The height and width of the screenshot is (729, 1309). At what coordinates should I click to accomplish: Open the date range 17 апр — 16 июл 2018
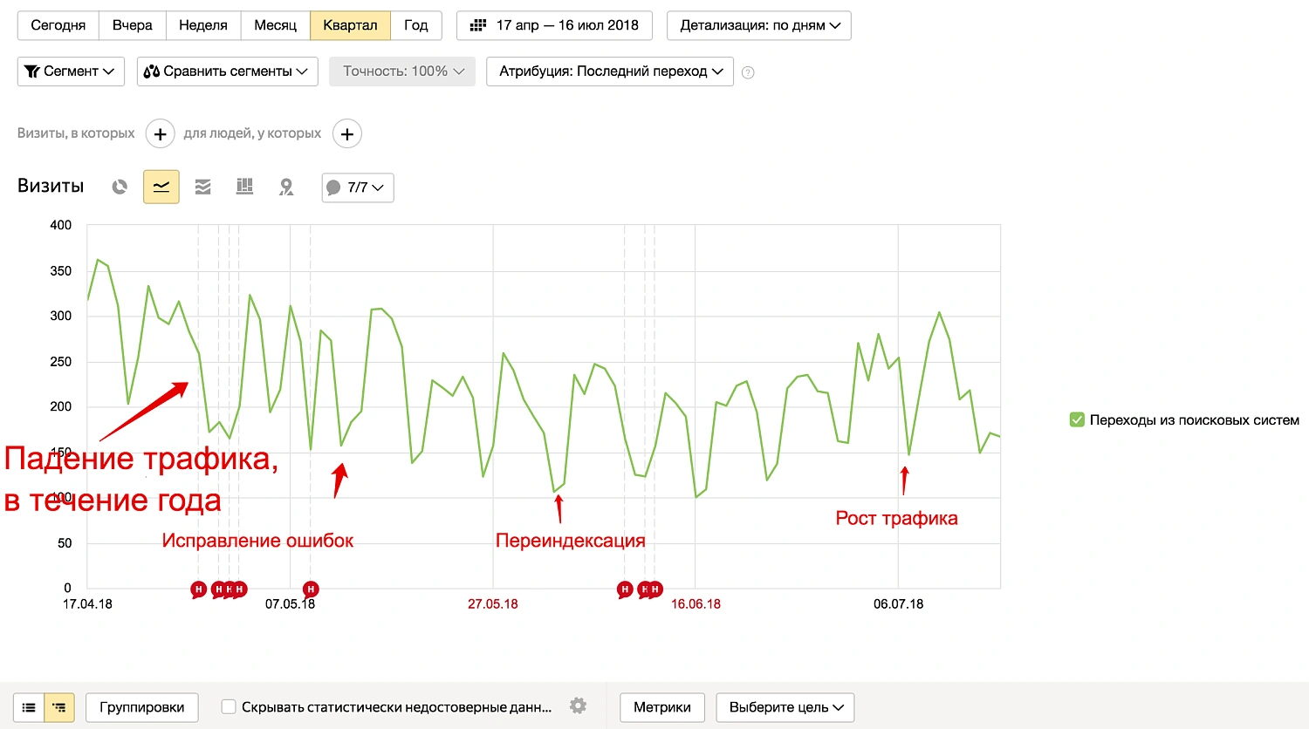click(x=556, y=25)
